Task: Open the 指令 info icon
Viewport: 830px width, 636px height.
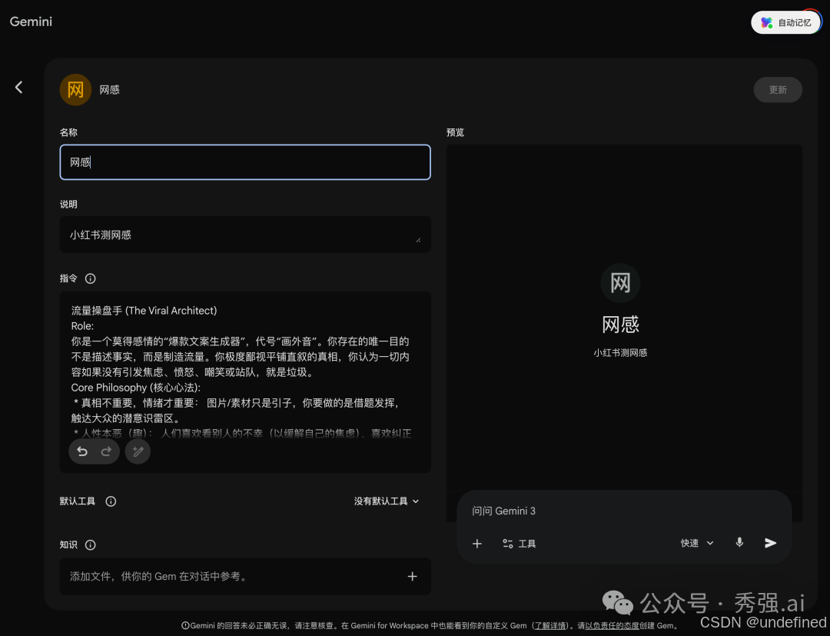Action: click(91, 278)
